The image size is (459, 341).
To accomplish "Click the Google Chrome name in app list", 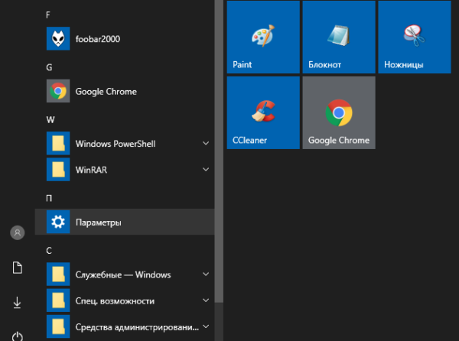I will click(106, 92).
